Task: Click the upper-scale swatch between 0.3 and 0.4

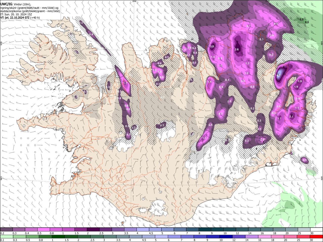Action: coord(19,230)
